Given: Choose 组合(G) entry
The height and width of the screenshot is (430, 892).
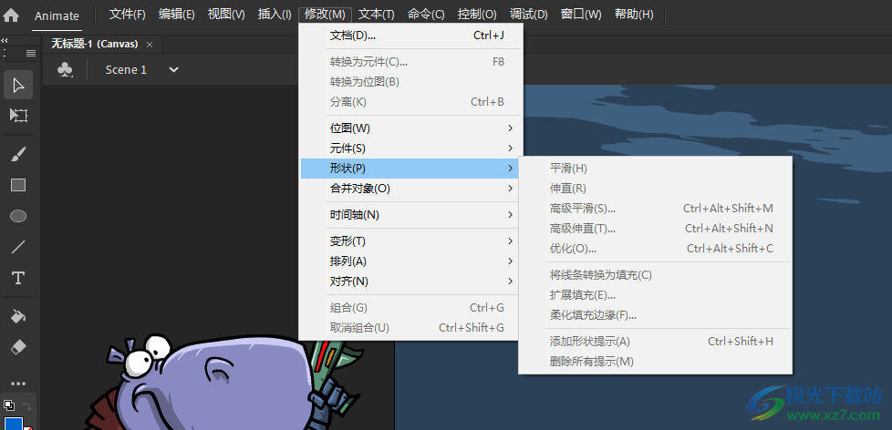Looking at the screenshot, I should [x=409, y=308].
